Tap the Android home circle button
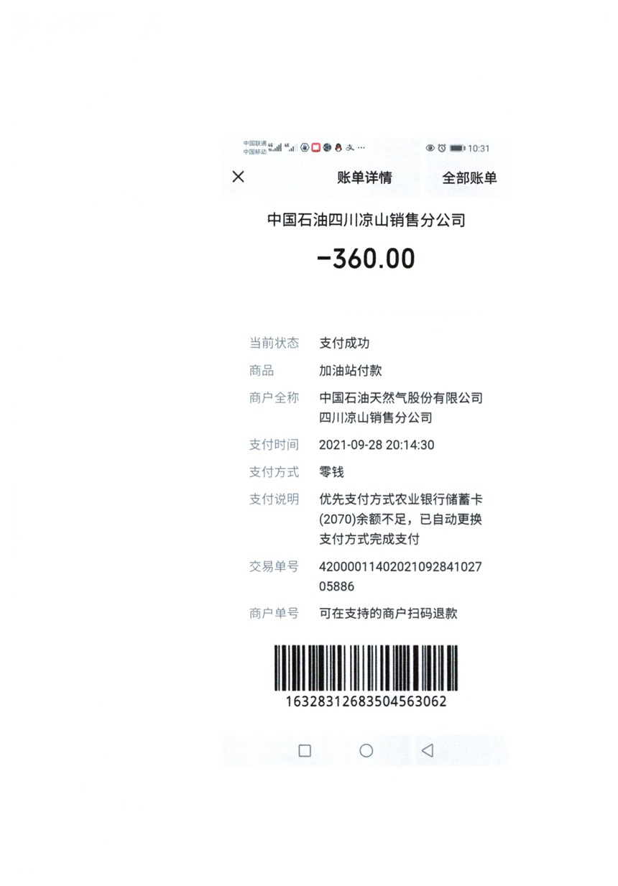Viewport: 618px width, 886px height. (x=366, y=751)
